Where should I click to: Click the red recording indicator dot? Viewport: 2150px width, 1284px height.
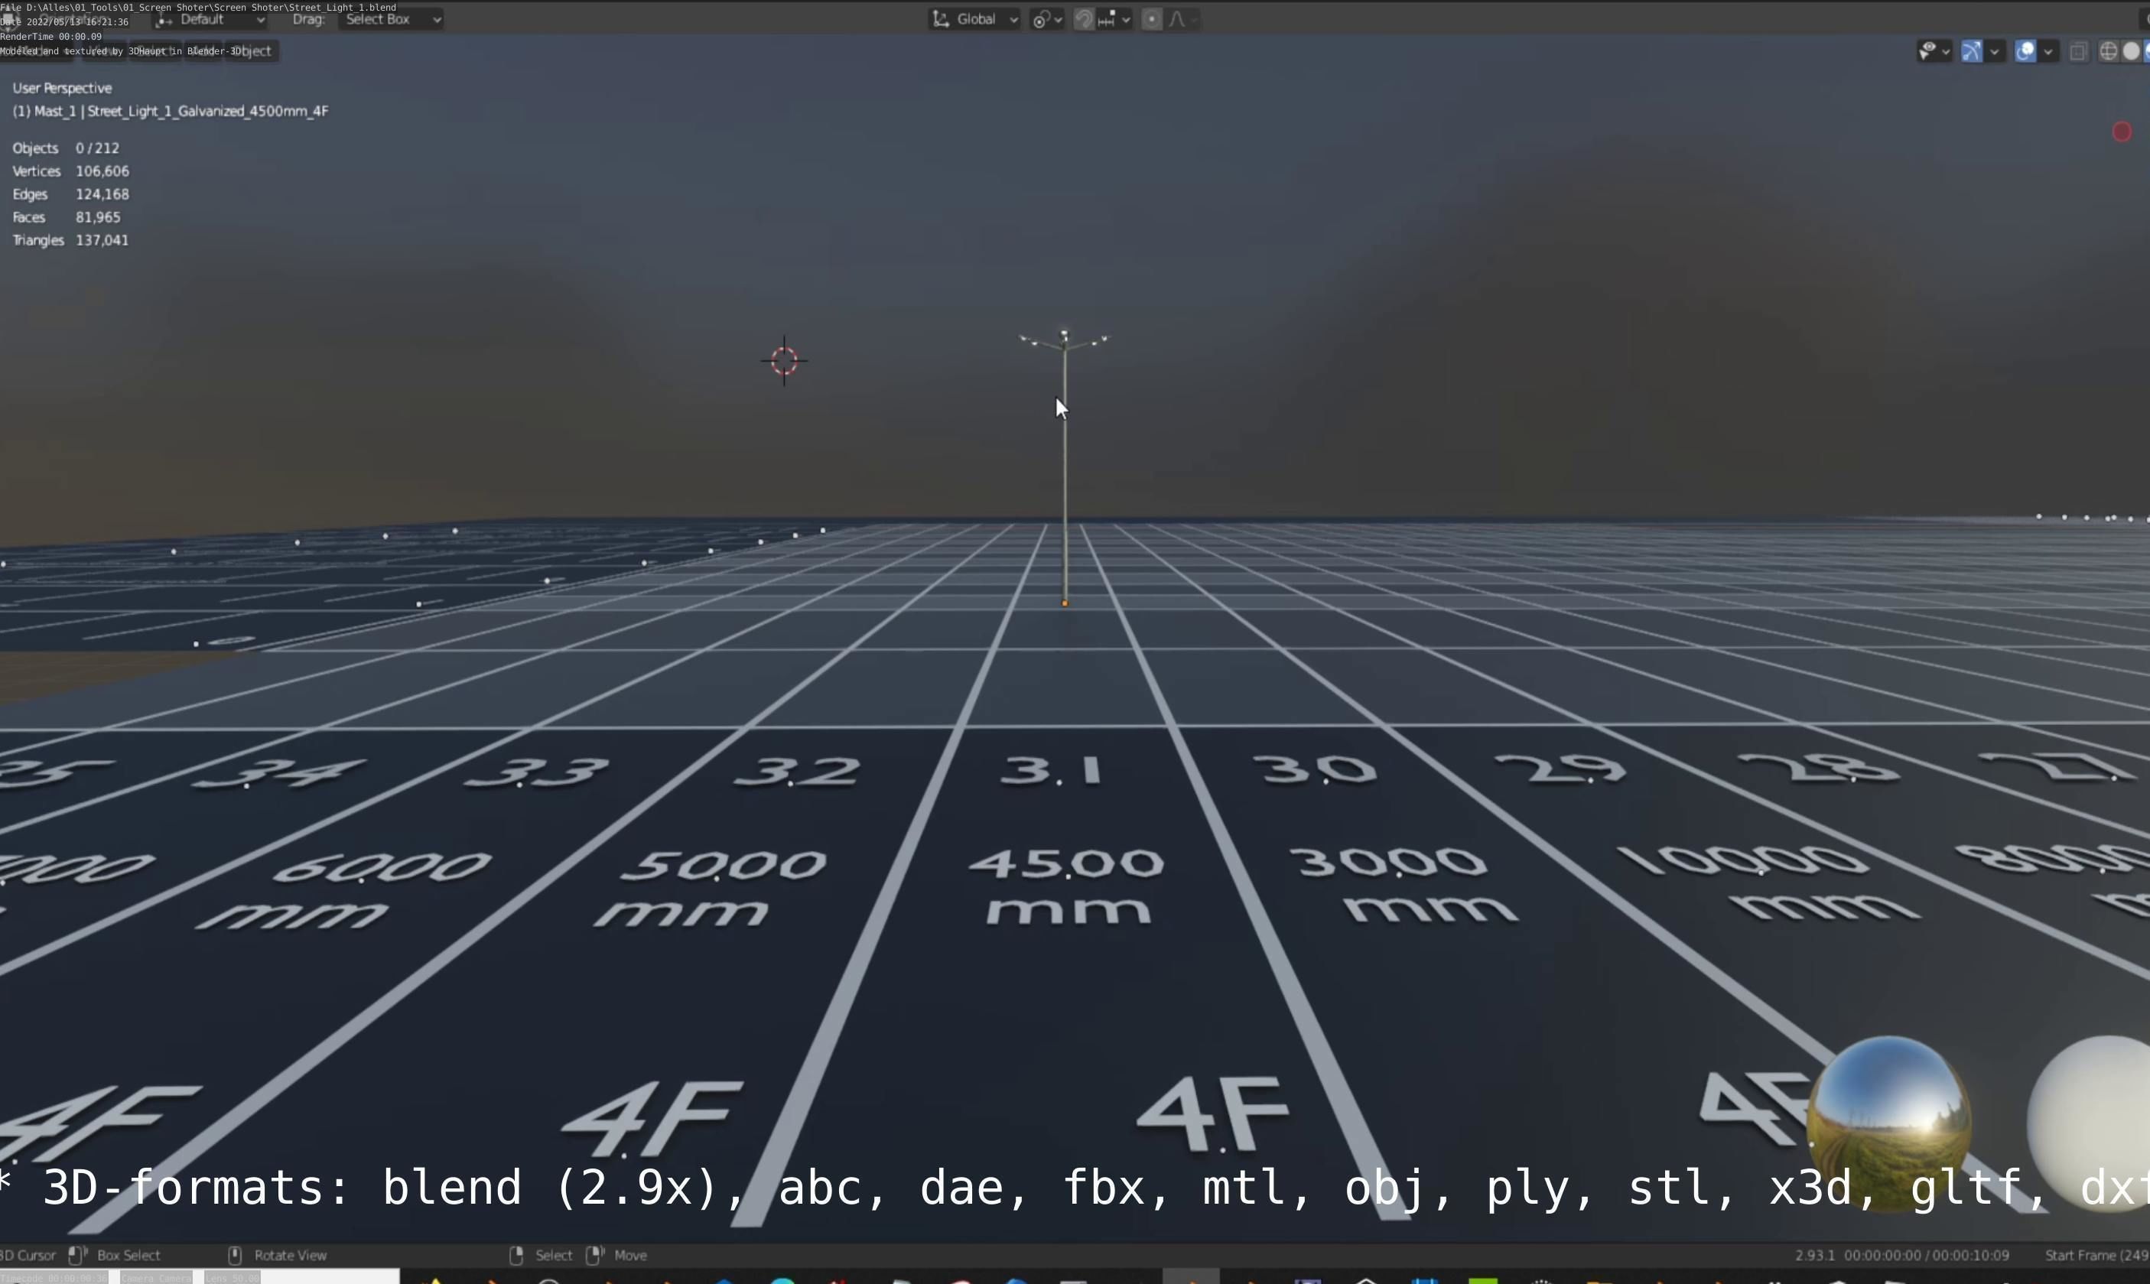(x=2122, y=132)
